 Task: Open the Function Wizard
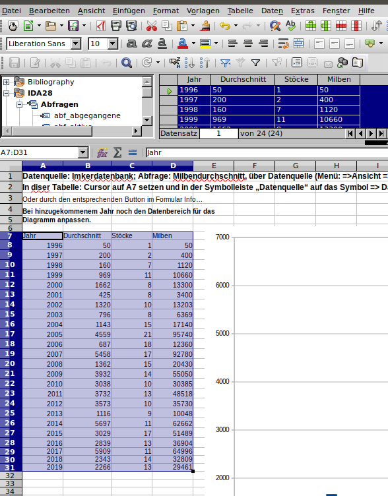pos(102,152)
